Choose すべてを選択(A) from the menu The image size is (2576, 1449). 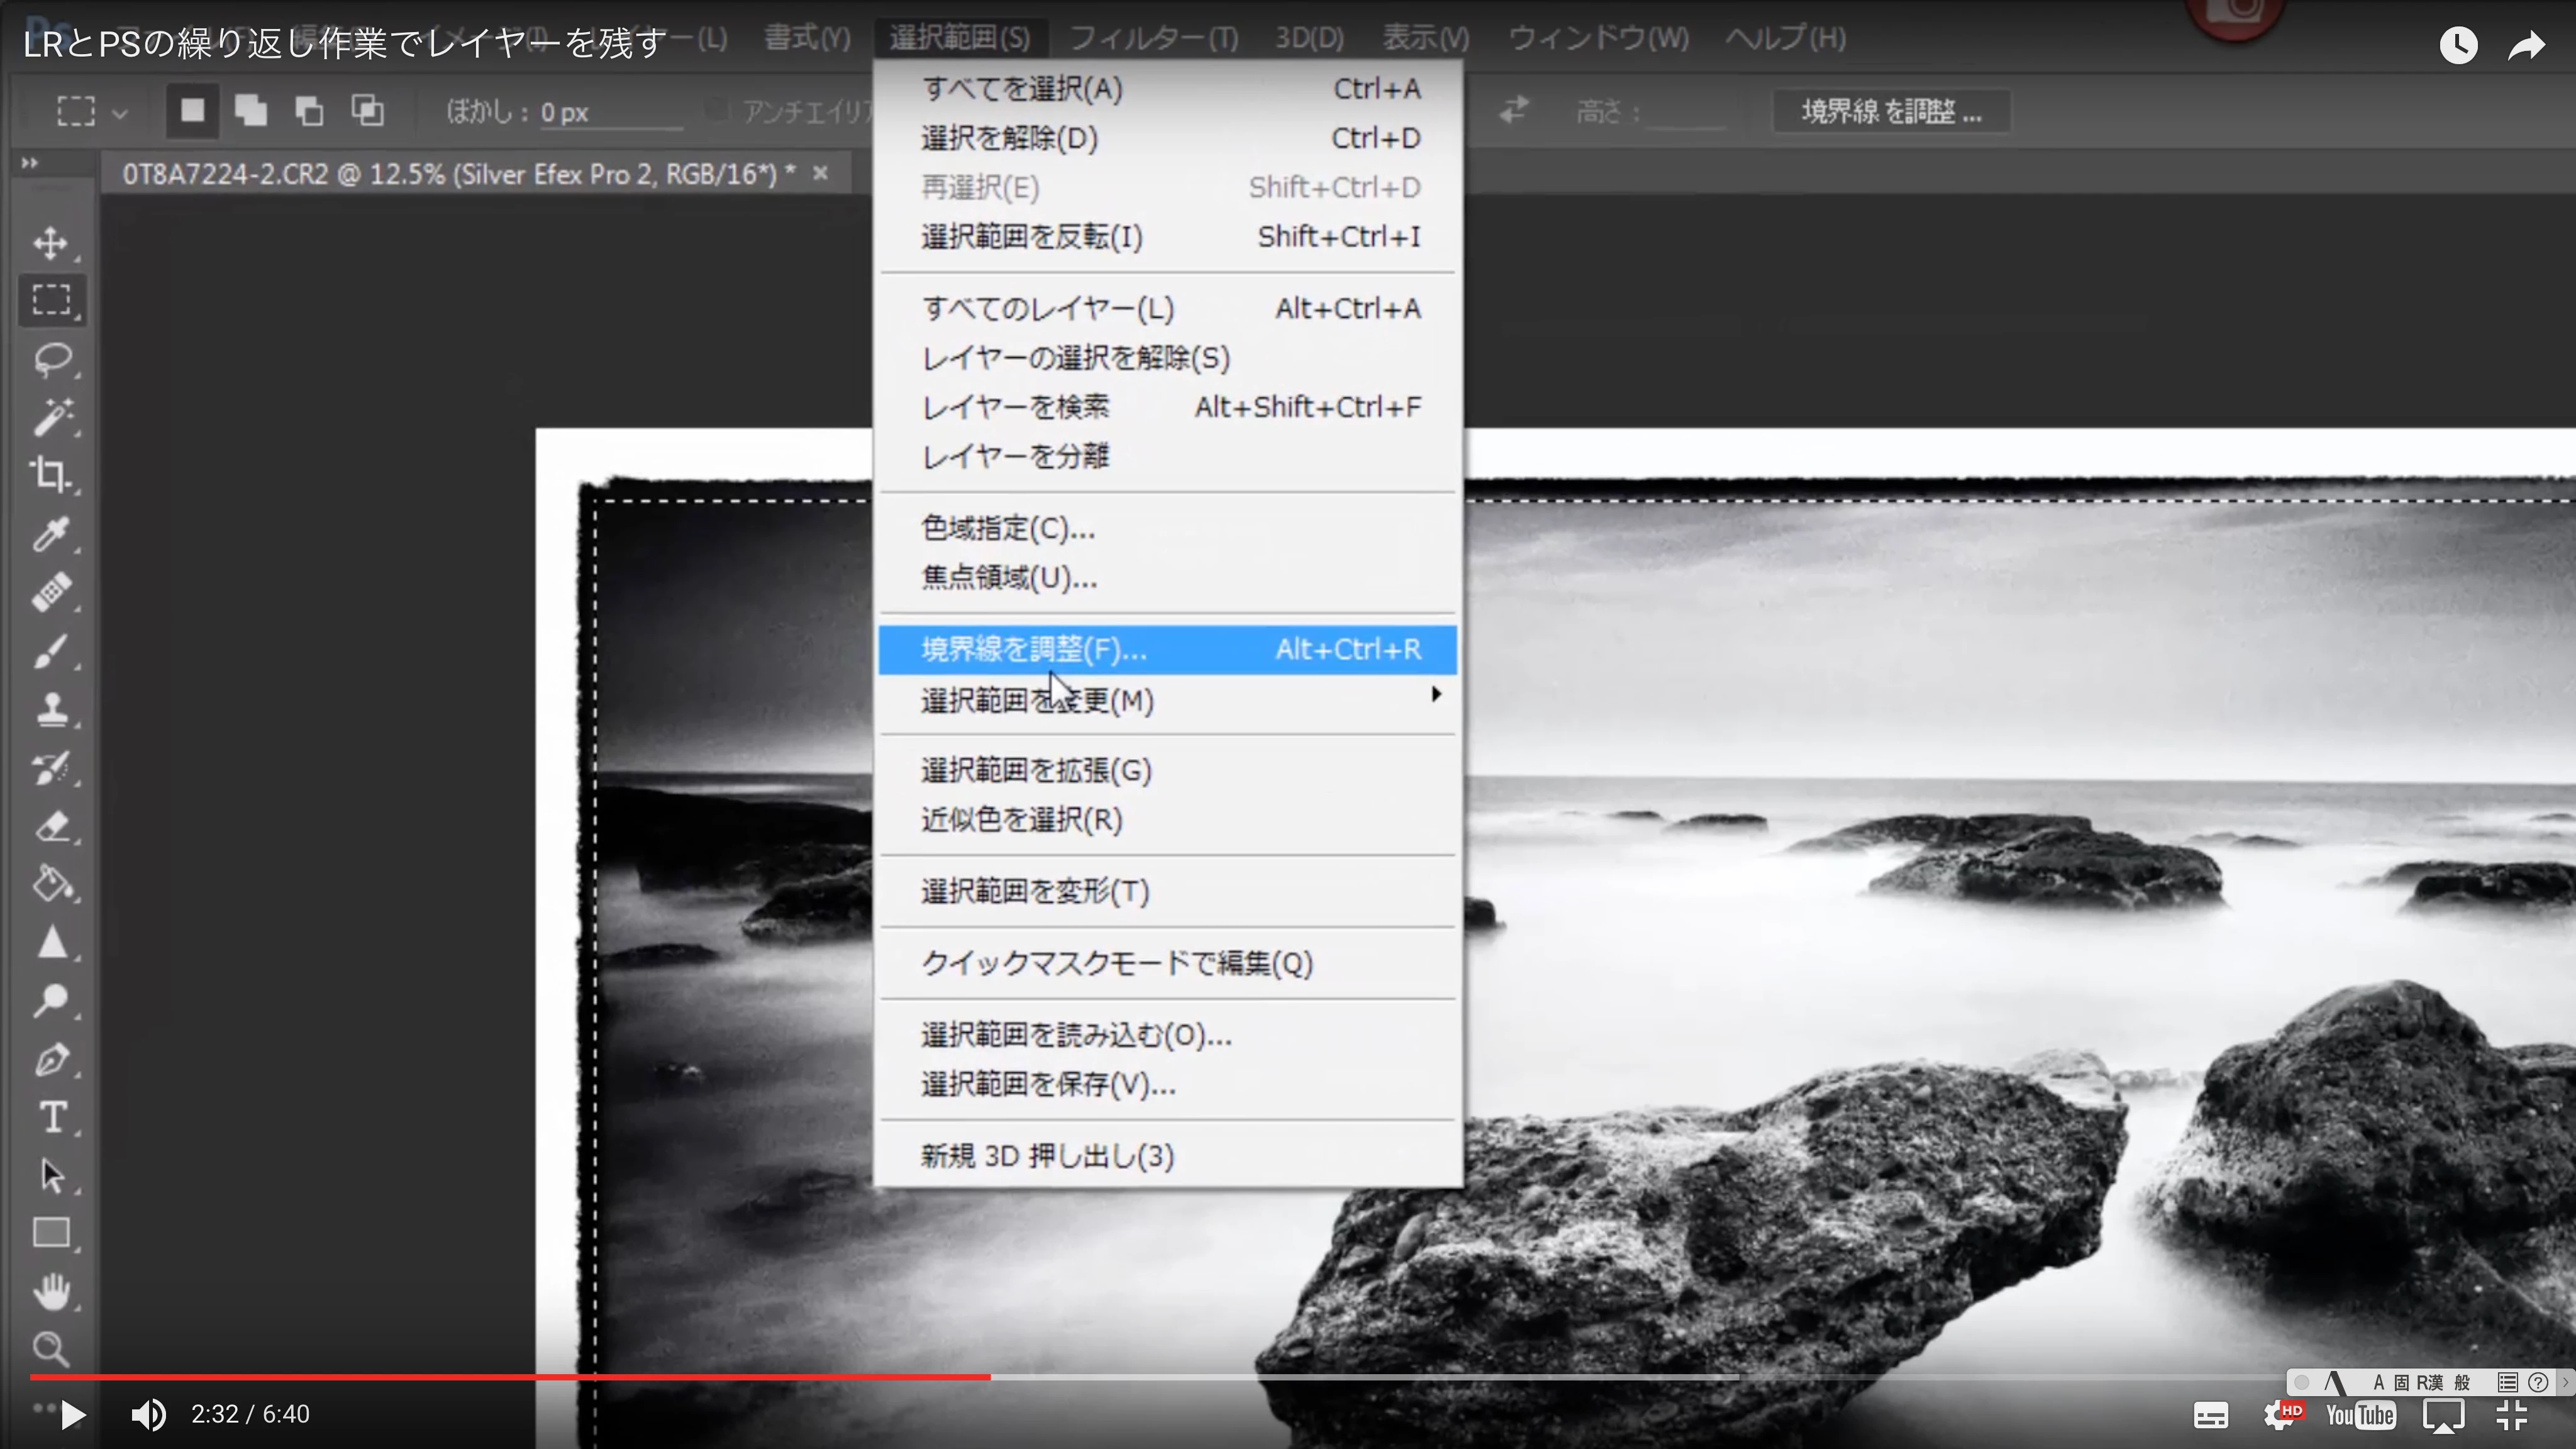coord(1167,89)
